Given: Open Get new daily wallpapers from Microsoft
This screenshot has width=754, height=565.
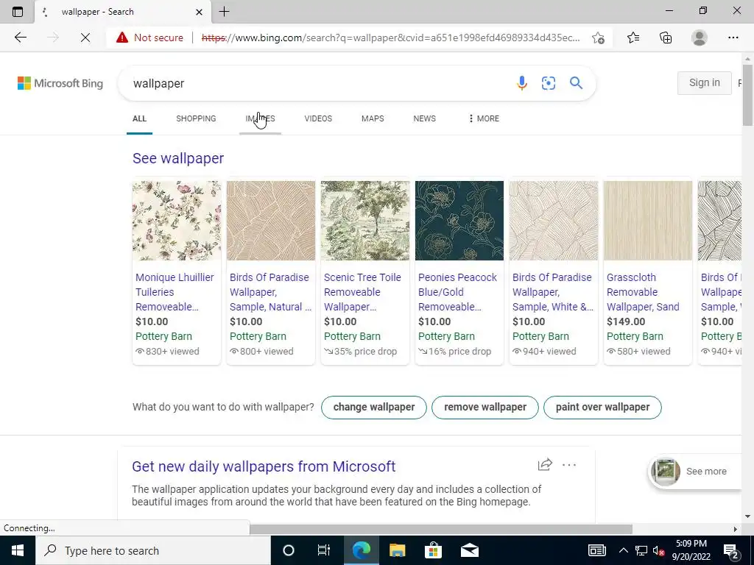Looking at the screenshot, I should [x=264, y=466].
